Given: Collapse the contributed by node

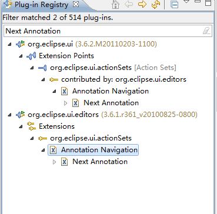Looking at the screenshot, I should pos(43,79).
